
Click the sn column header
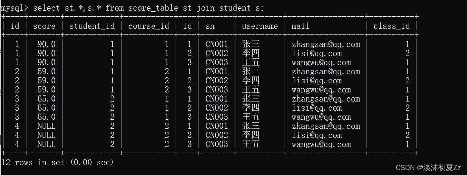210,26
